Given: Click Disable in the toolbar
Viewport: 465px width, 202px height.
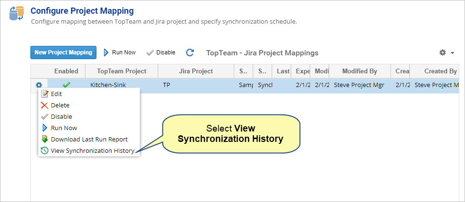Looking at the screenshot, I should [x=161, y=53].
